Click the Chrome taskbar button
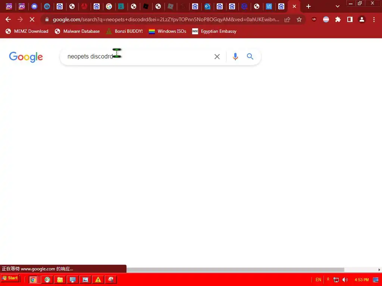The height and width of the screenshot is (286, 382). point(33,280)
